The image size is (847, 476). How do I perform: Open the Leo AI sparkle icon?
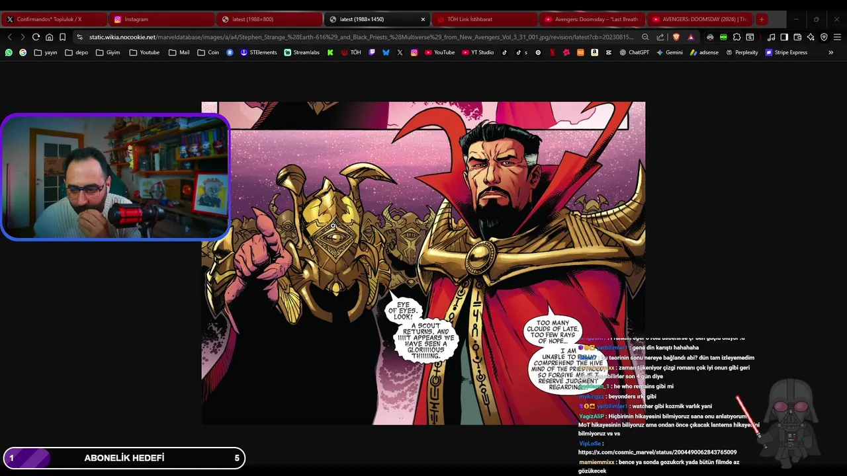point(811,37)
